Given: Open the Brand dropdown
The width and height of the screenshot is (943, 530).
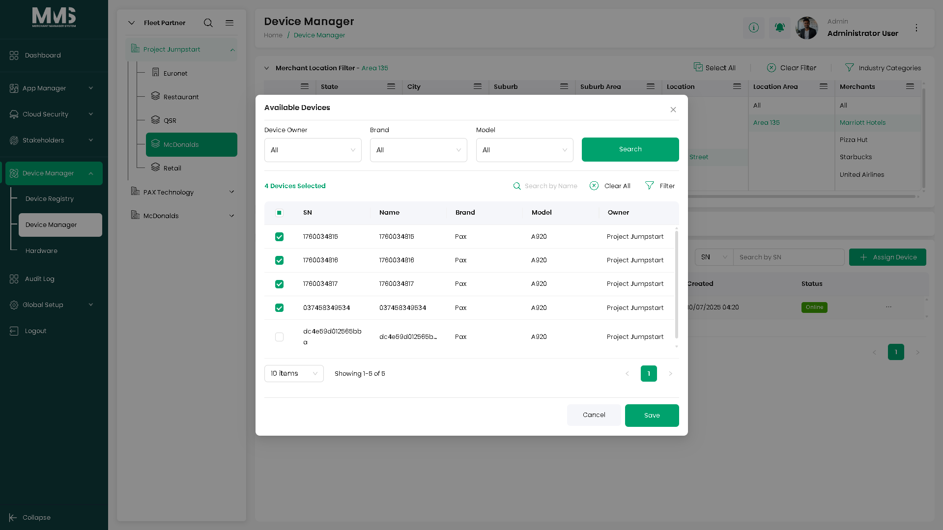Looking at the screenshot, I should [x=419, y=150].
